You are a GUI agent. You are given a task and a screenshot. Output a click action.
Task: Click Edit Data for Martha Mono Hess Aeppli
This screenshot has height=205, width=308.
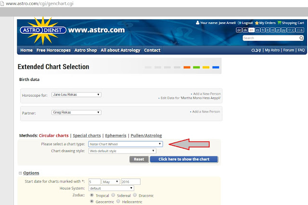coord(190,98)
